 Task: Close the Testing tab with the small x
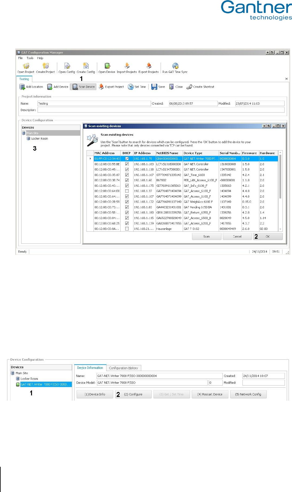(x=286, y=79)
